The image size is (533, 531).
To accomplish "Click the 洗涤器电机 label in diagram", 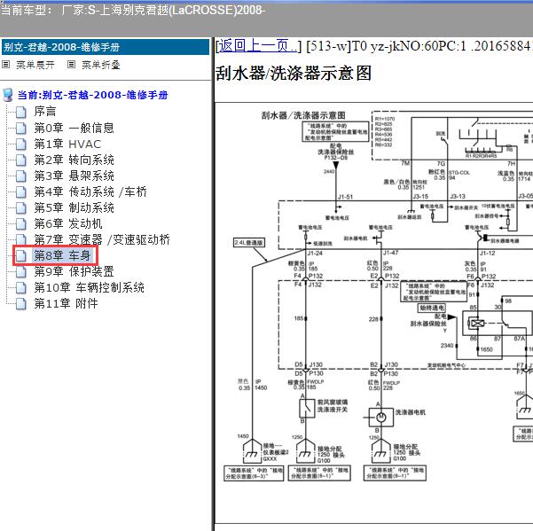I will point(410,412).
